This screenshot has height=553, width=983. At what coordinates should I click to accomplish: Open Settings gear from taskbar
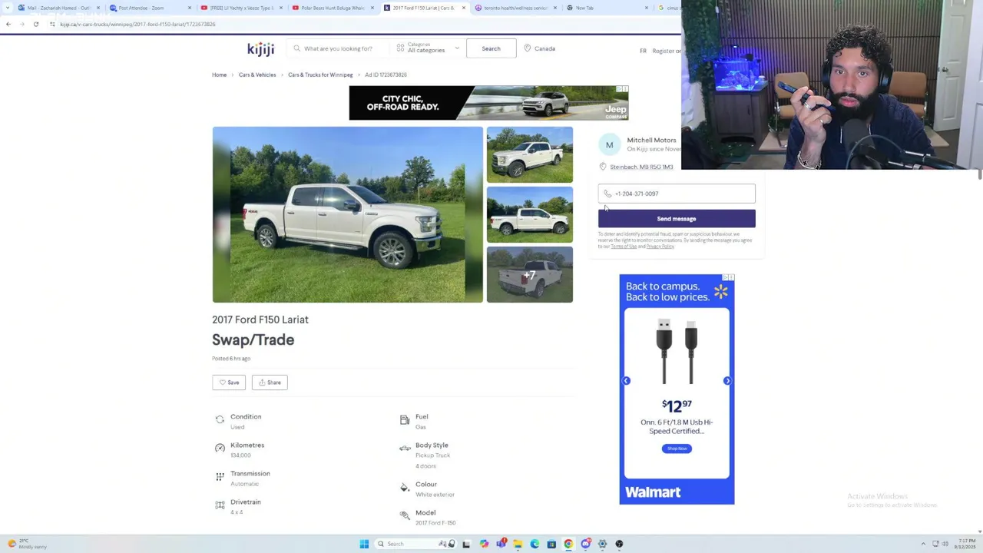[602, 544]
